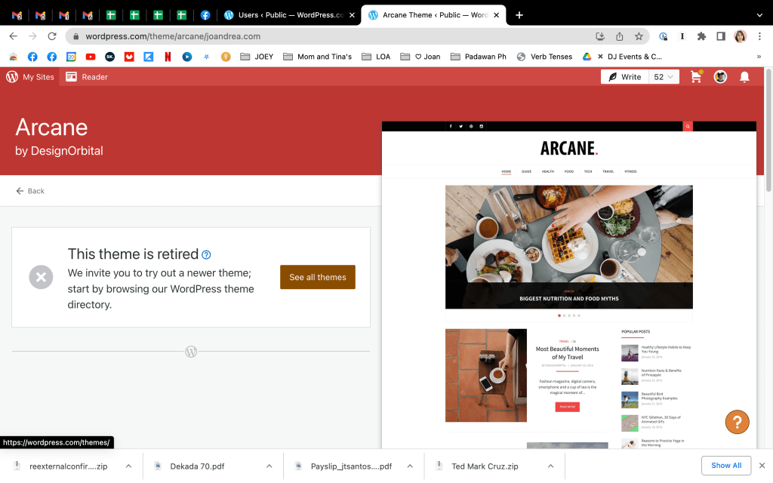Show more bookmarks with the overflow chevron
Image resolution: width=773 pixels, height=483 pixels.
(x=758, y=57)
